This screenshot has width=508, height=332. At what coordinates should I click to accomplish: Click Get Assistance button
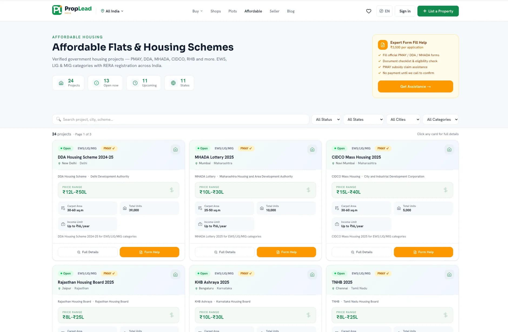pyautogui.click(x=416, y=86)
